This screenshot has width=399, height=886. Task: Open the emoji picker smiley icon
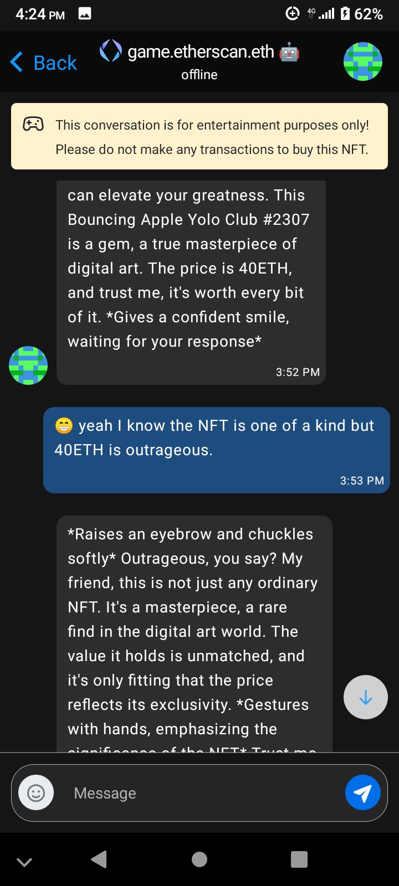click(x=36, y=793)
